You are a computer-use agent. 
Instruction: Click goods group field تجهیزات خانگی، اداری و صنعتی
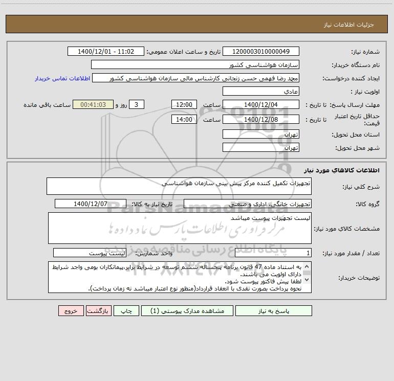(248, 204)
